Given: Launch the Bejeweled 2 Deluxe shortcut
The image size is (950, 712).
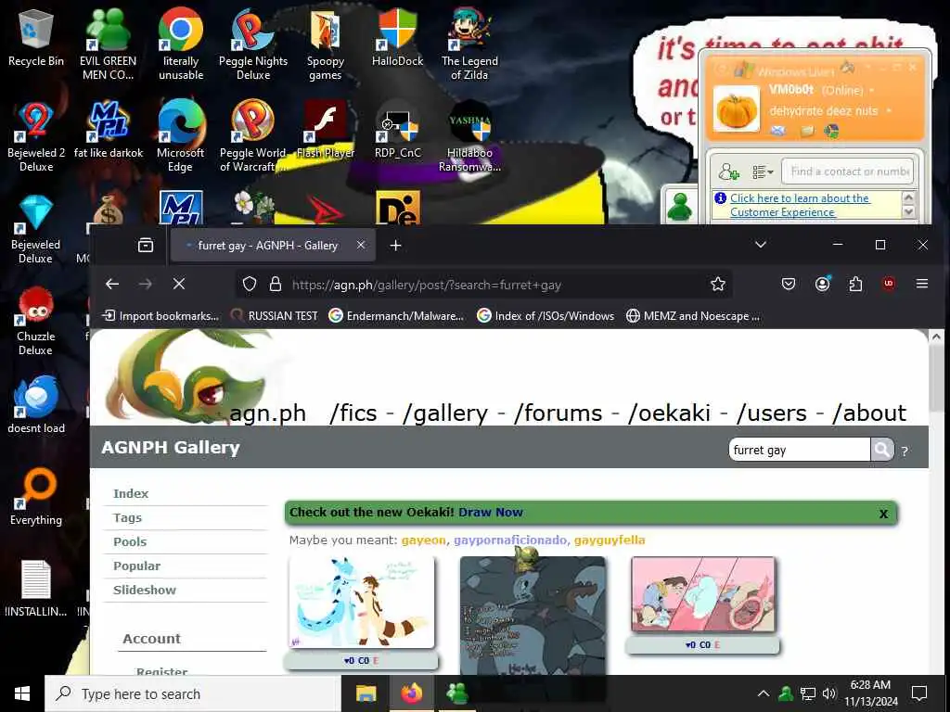Looking at the screenshot, I should click(36, 136).
